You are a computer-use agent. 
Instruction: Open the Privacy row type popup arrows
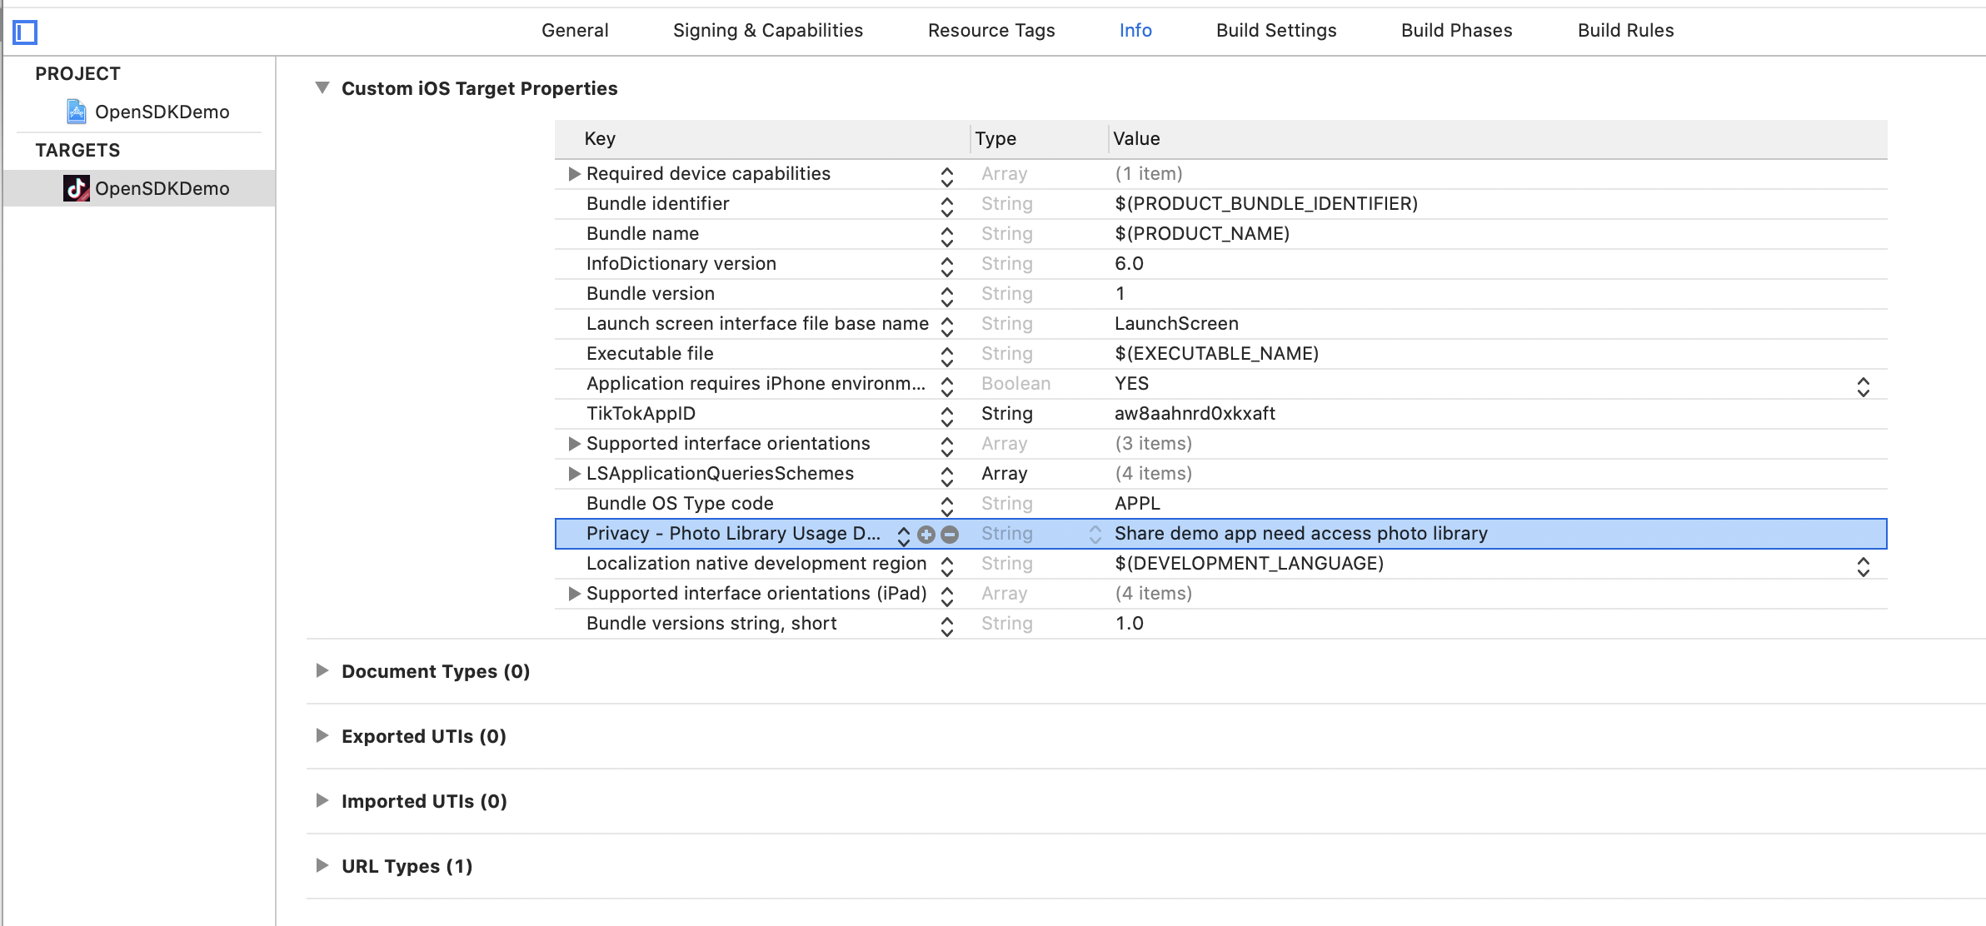point(1095,535)
